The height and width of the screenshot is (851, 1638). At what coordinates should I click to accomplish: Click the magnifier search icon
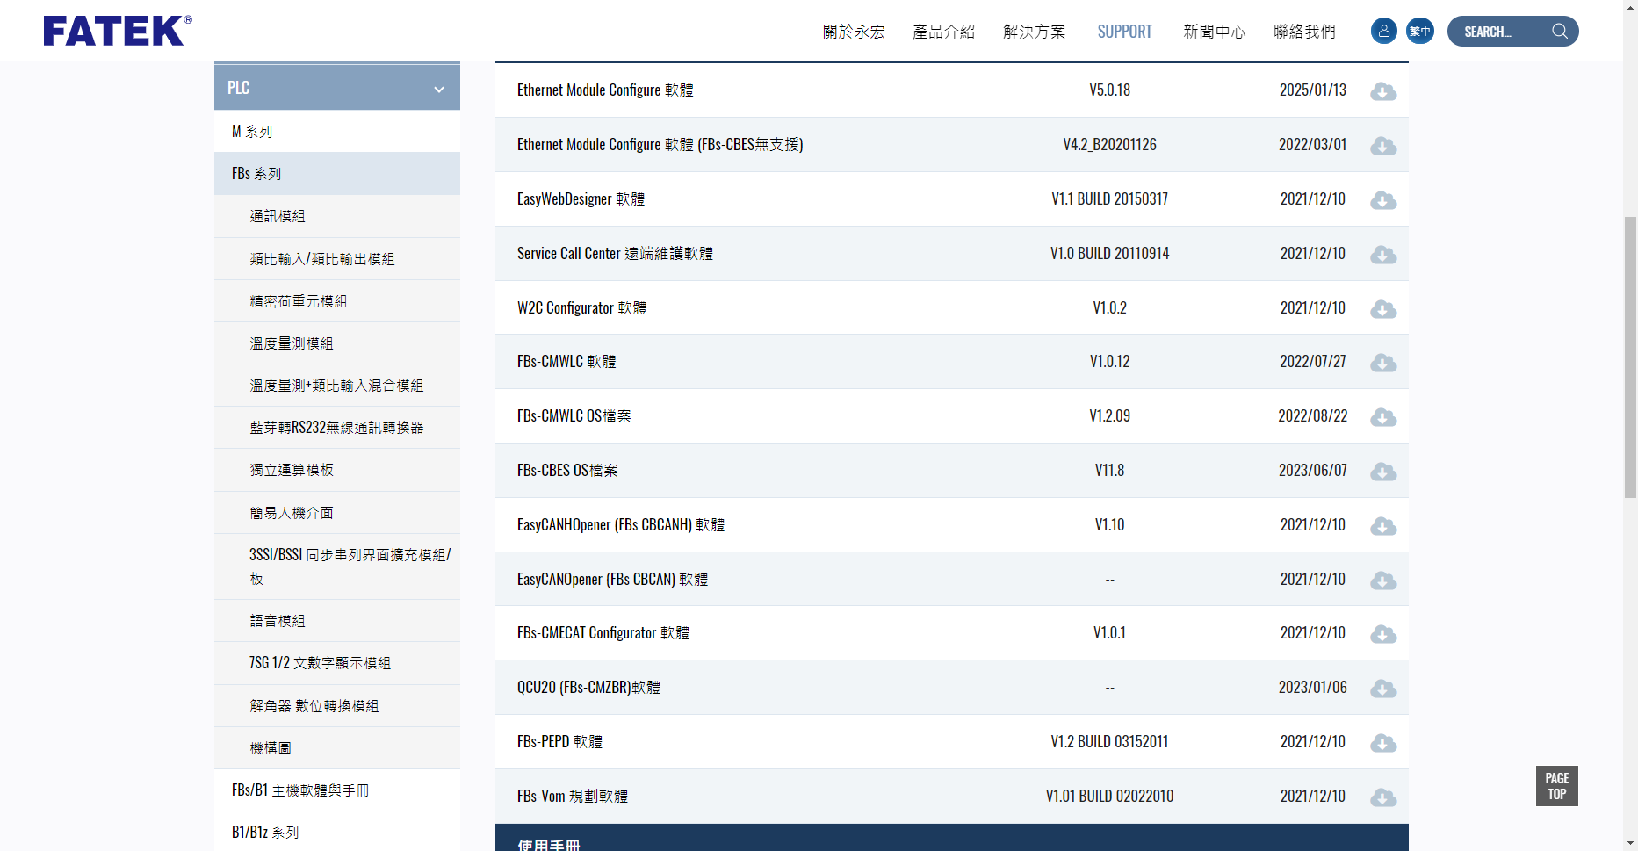tap(1560, 32)
